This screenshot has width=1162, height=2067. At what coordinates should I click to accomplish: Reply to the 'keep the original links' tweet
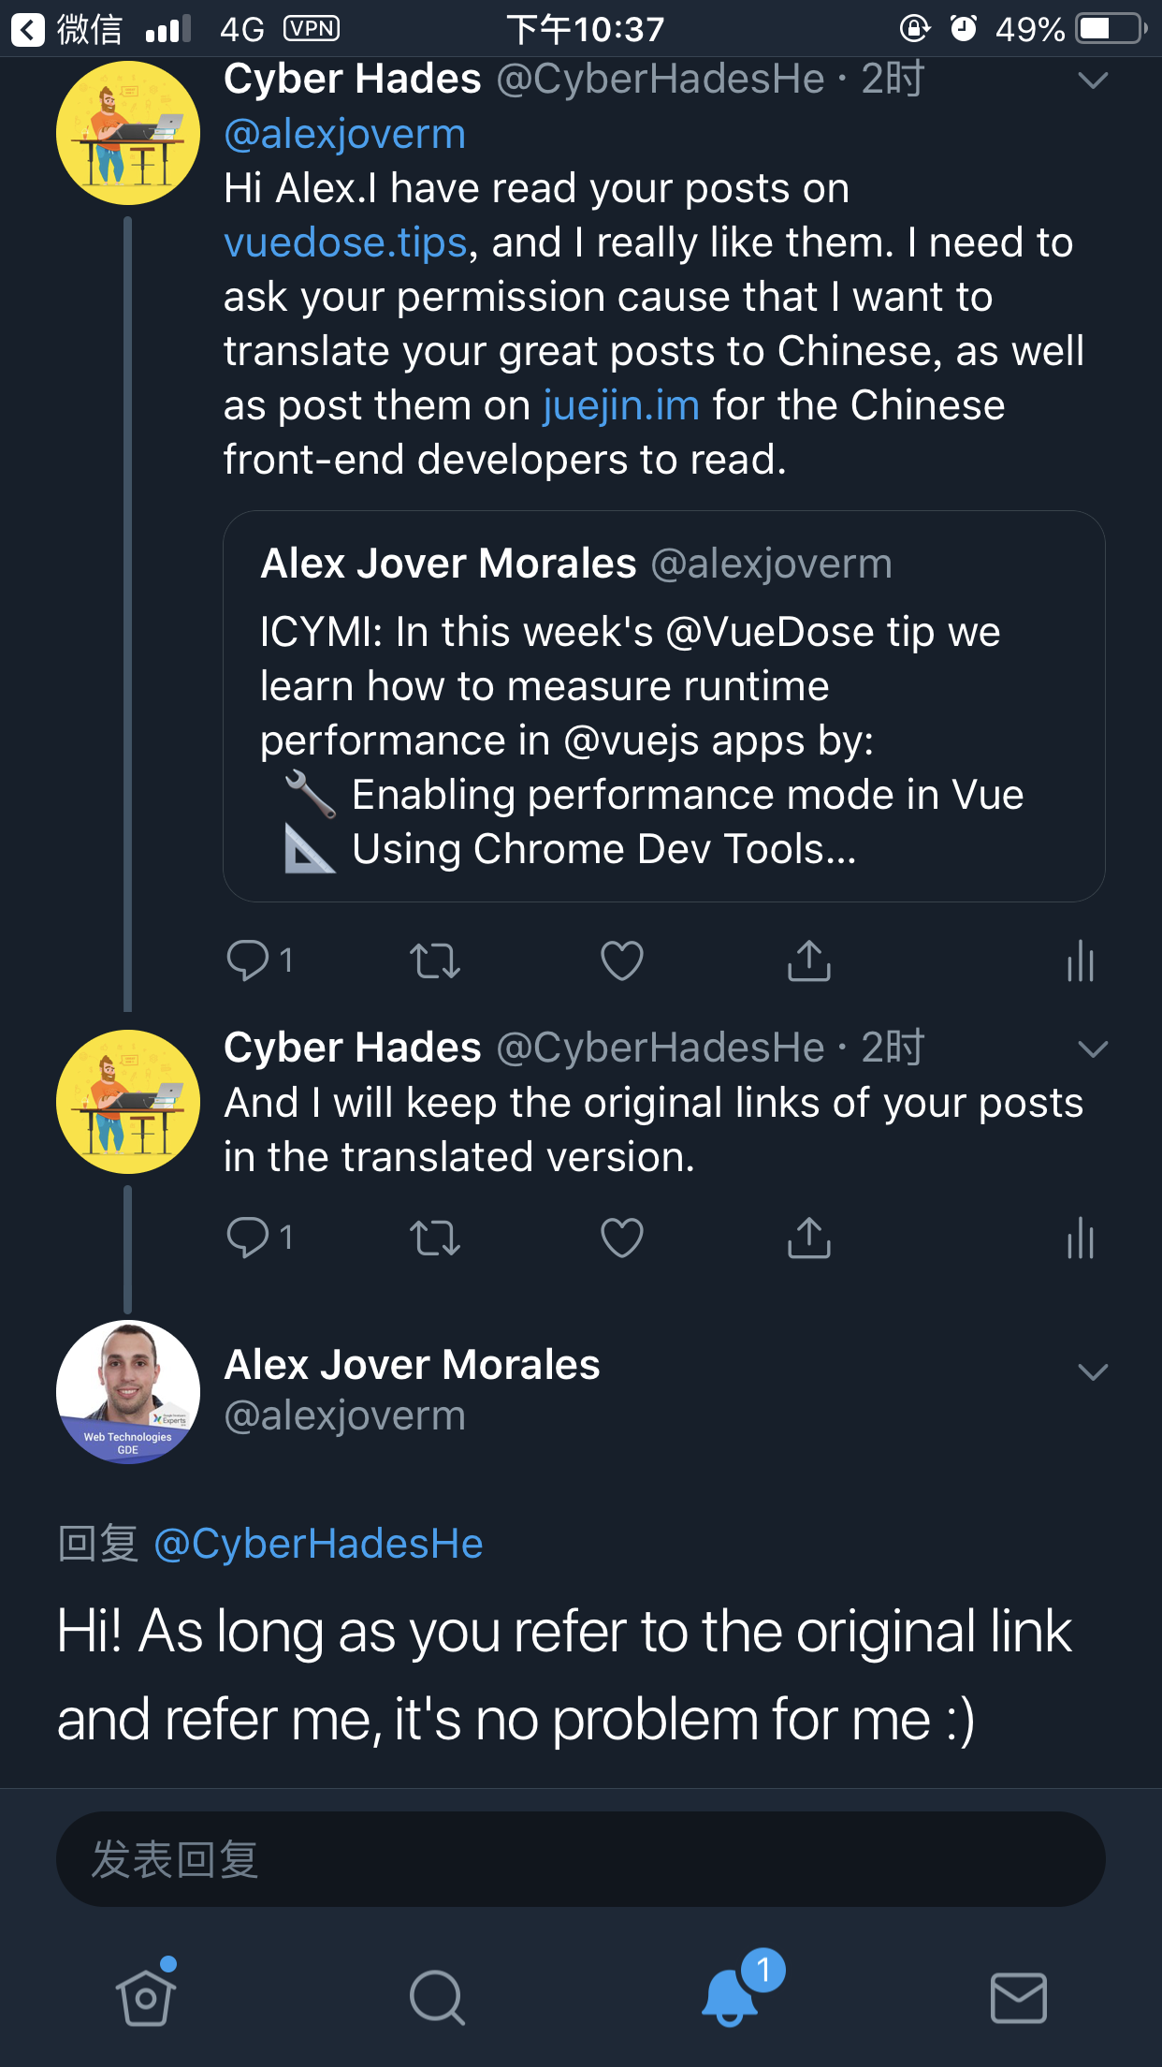248,1238
